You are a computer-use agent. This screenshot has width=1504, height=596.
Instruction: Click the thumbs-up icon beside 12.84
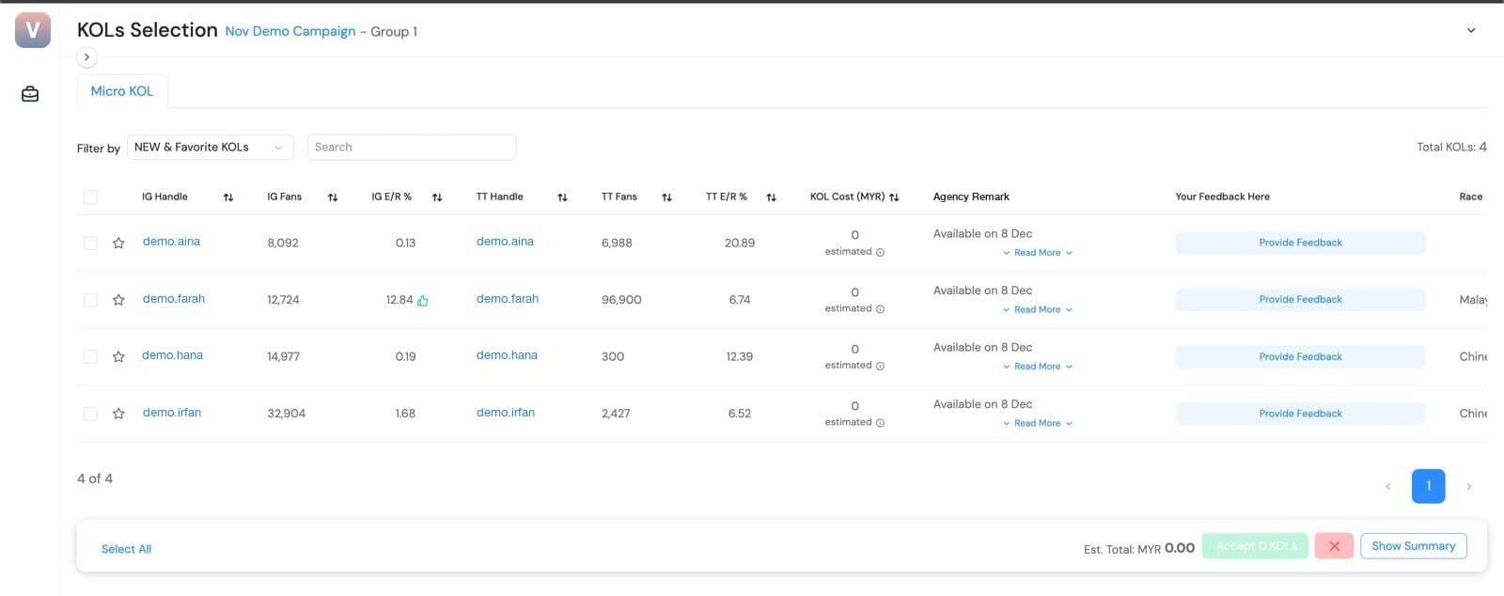pos(423,301)
